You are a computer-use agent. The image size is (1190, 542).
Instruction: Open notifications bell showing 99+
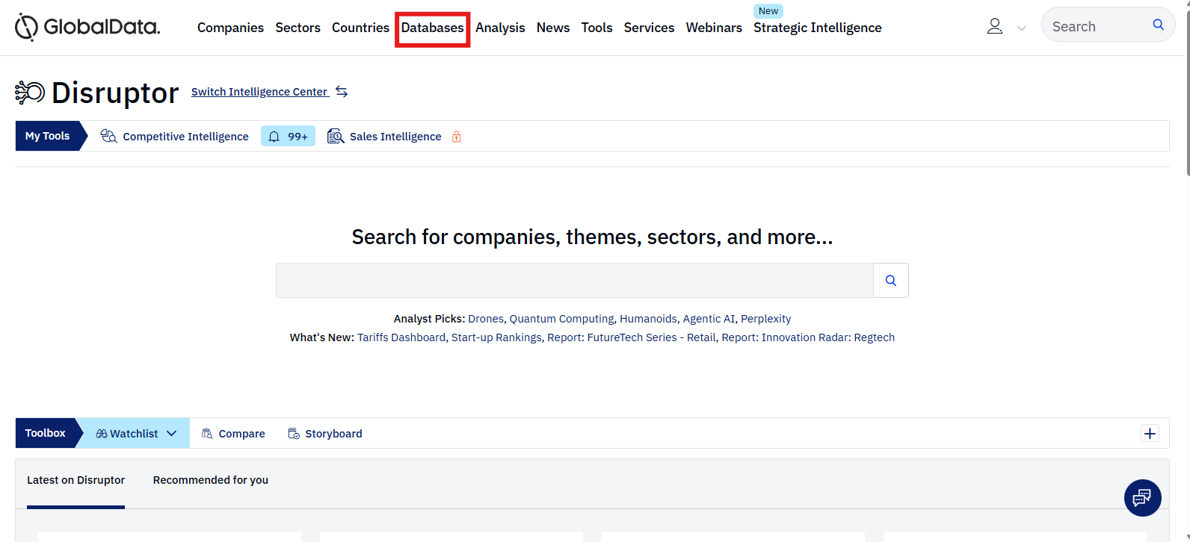(288, 137)
